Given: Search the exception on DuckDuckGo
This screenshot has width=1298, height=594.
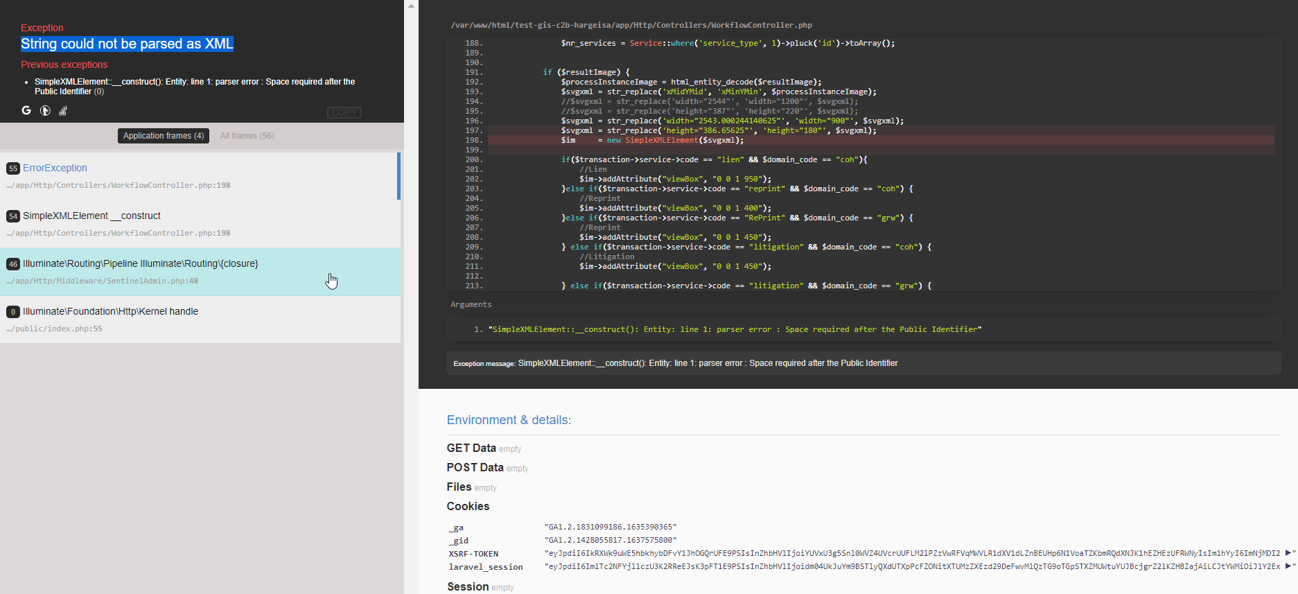Looking at the screenshot, I should [x=45, y=110].
